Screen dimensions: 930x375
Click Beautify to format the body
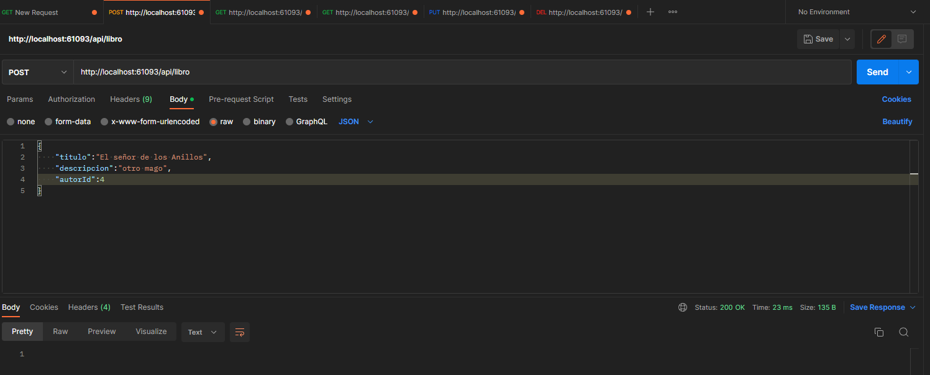[898, 122]
